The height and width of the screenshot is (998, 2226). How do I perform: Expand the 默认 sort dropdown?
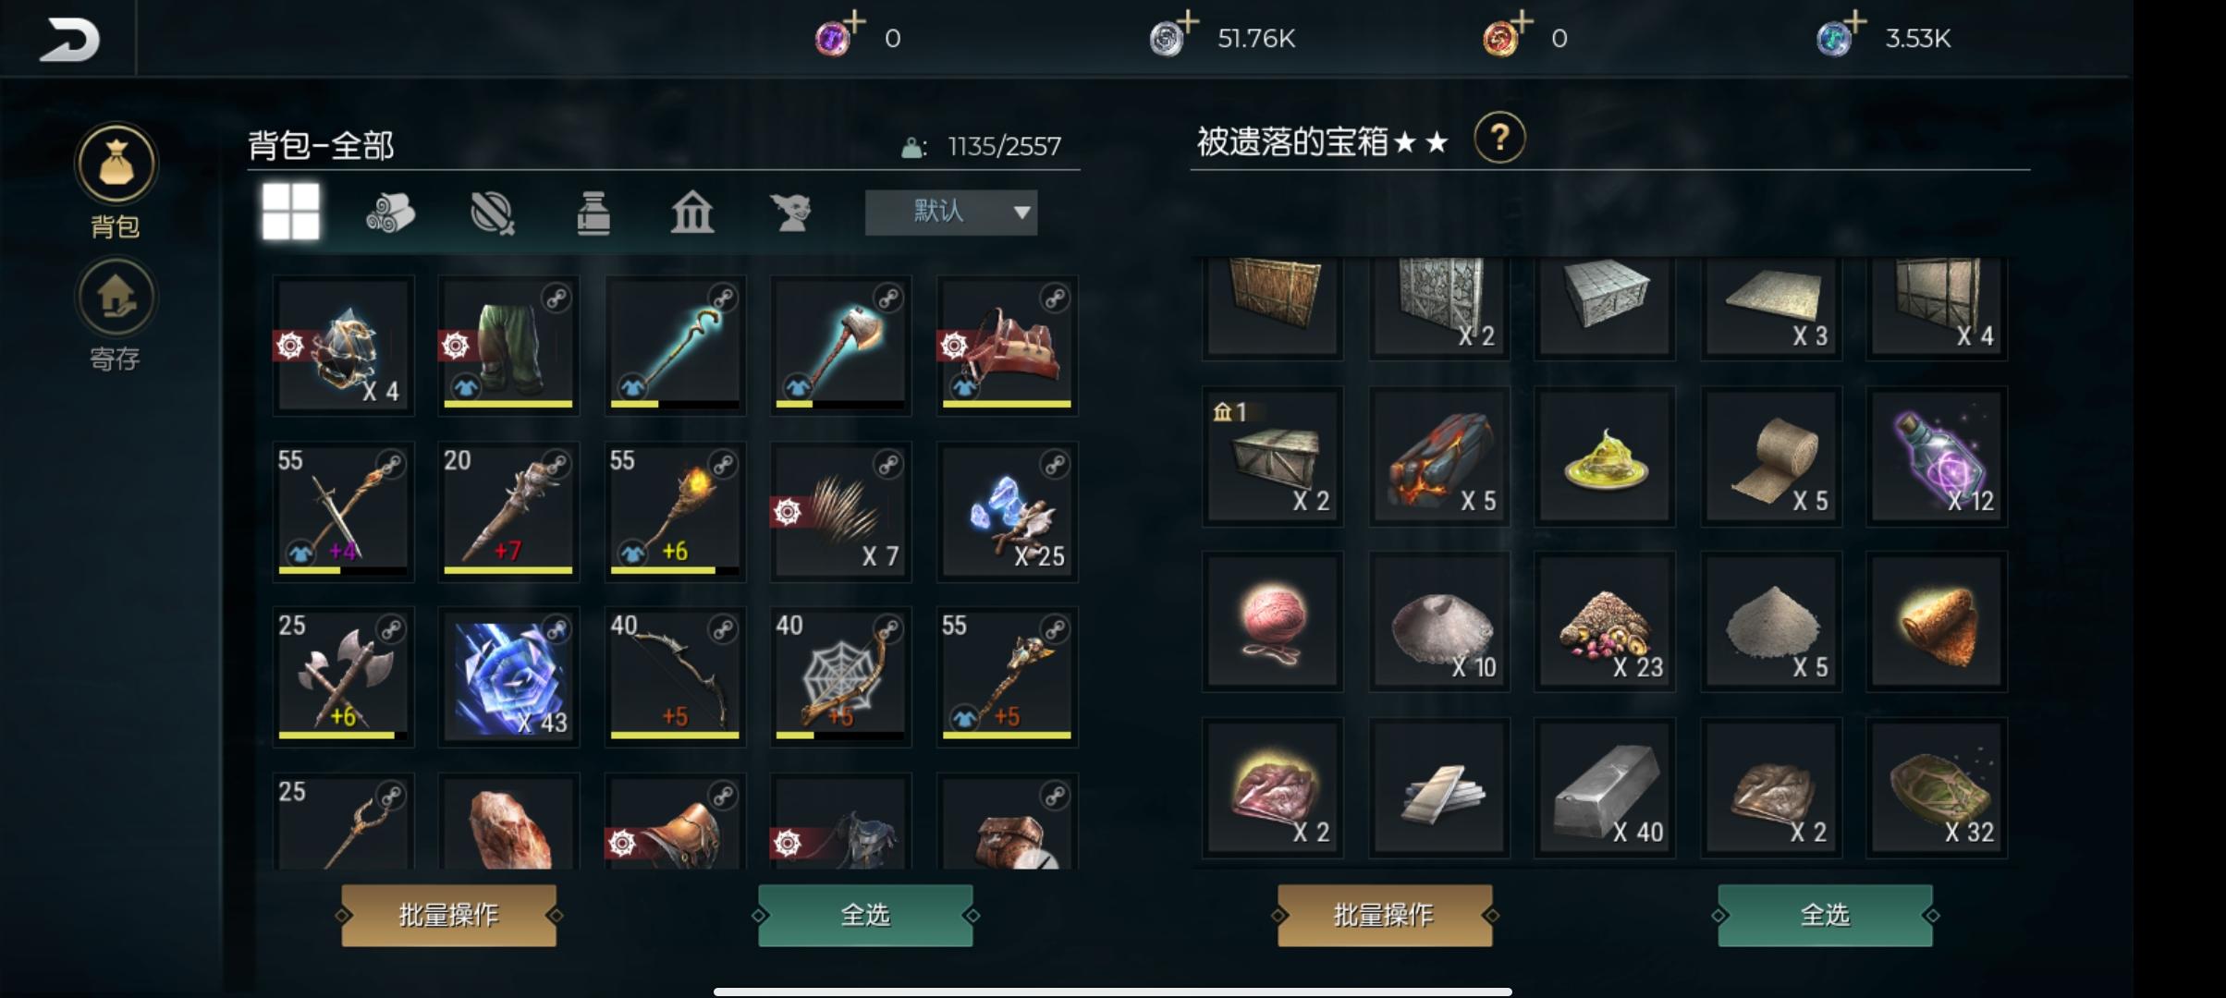(x=951, y=213)
